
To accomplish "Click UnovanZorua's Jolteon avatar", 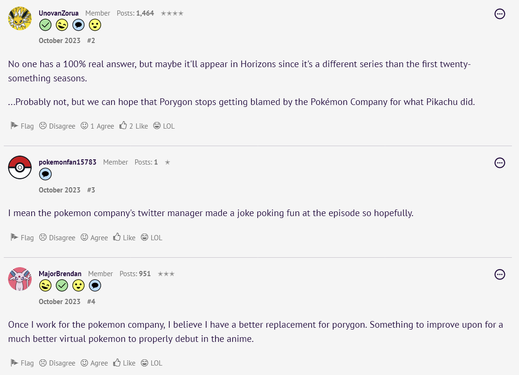I will pyautogui.click(x=20, y=18).
